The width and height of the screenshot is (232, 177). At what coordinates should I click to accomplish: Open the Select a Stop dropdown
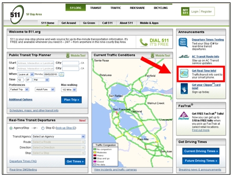[58, 153]
